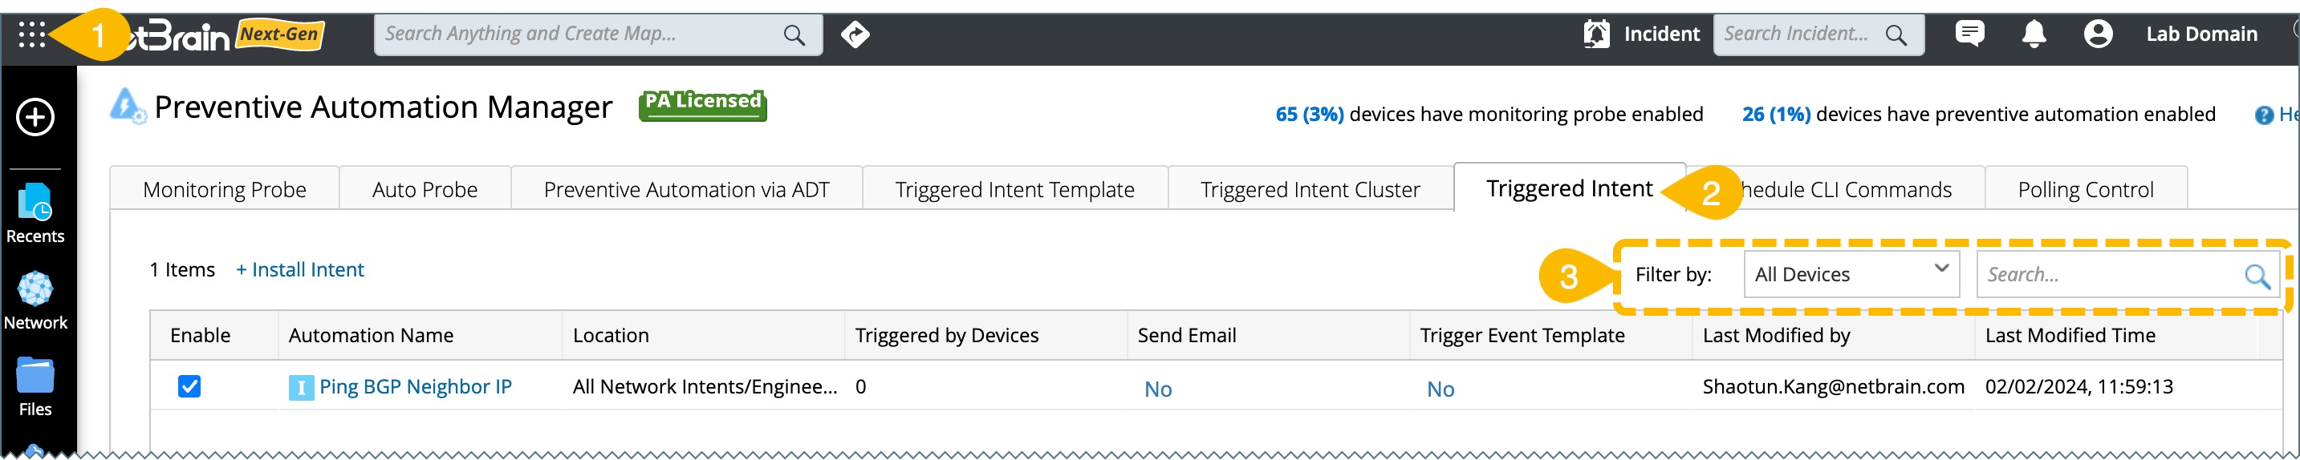Disable the Ping BGP Neighbor IP checkbox
Screen dimensions: 2300x460
pos(189,387)
